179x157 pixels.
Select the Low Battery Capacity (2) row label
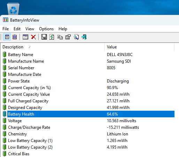tap(30, 147)
